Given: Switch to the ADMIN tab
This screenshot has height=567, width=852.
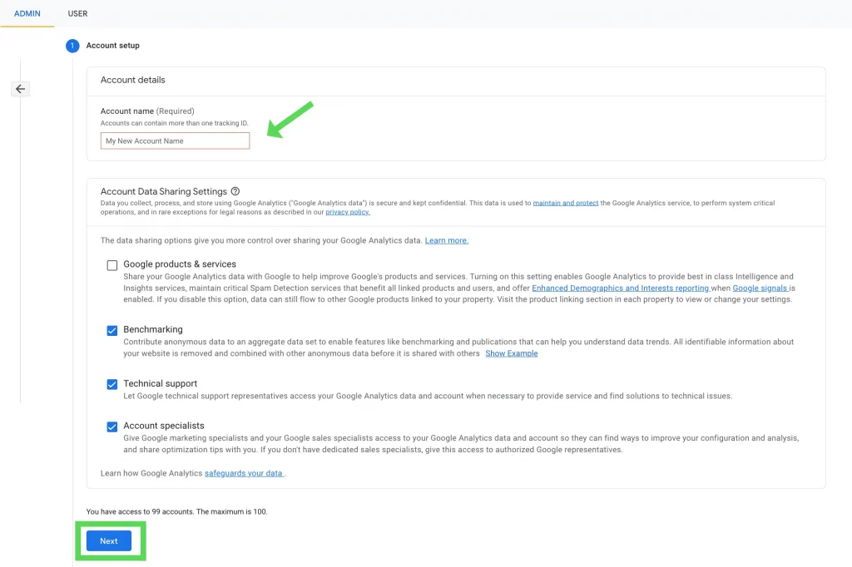Looking at the screenshot, I should click(x=27, y=13).
